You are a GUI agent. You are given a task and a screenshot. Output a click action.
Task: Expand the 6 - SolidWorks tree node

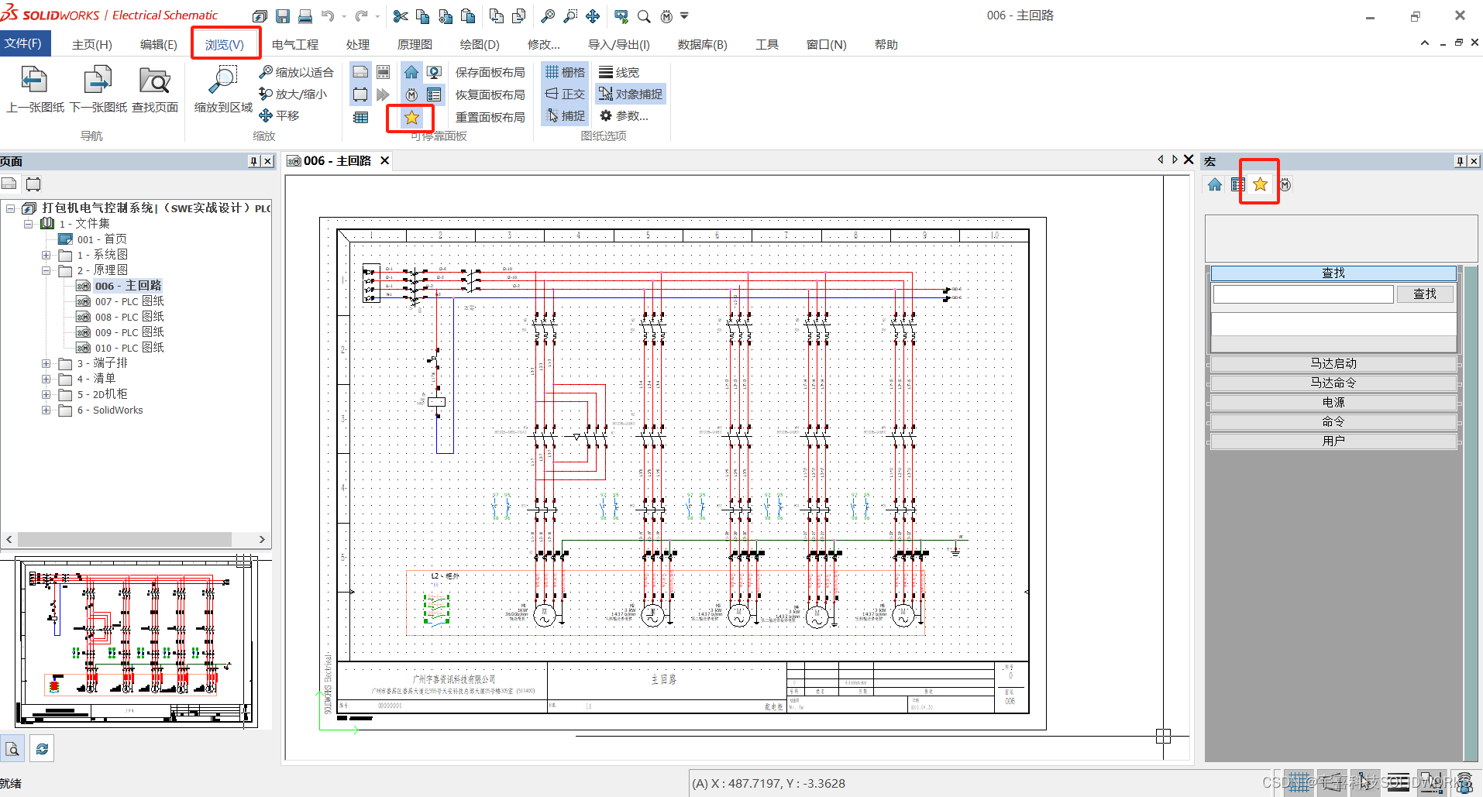[x=46, y=410]
